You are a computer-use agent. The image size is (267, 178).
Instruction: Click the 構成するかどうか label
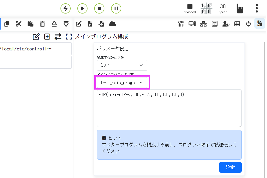110,57
